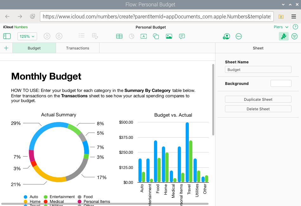The image size is (301, 206).
Task: Click the Sheet Name input field
Action: tap(258, 69)
